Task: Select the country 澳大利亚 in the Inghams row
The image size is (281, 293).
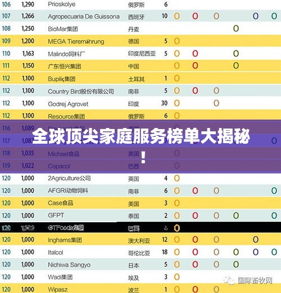Action: [139, 241]
